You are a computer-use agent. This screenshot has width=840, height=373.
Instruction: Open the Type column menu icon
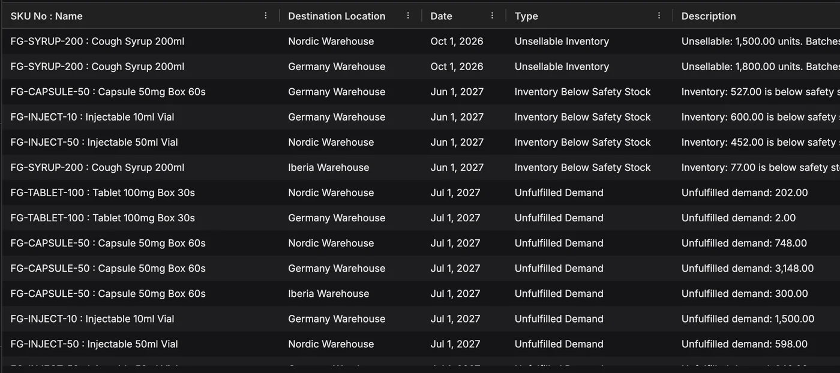(x=659, y=16)
